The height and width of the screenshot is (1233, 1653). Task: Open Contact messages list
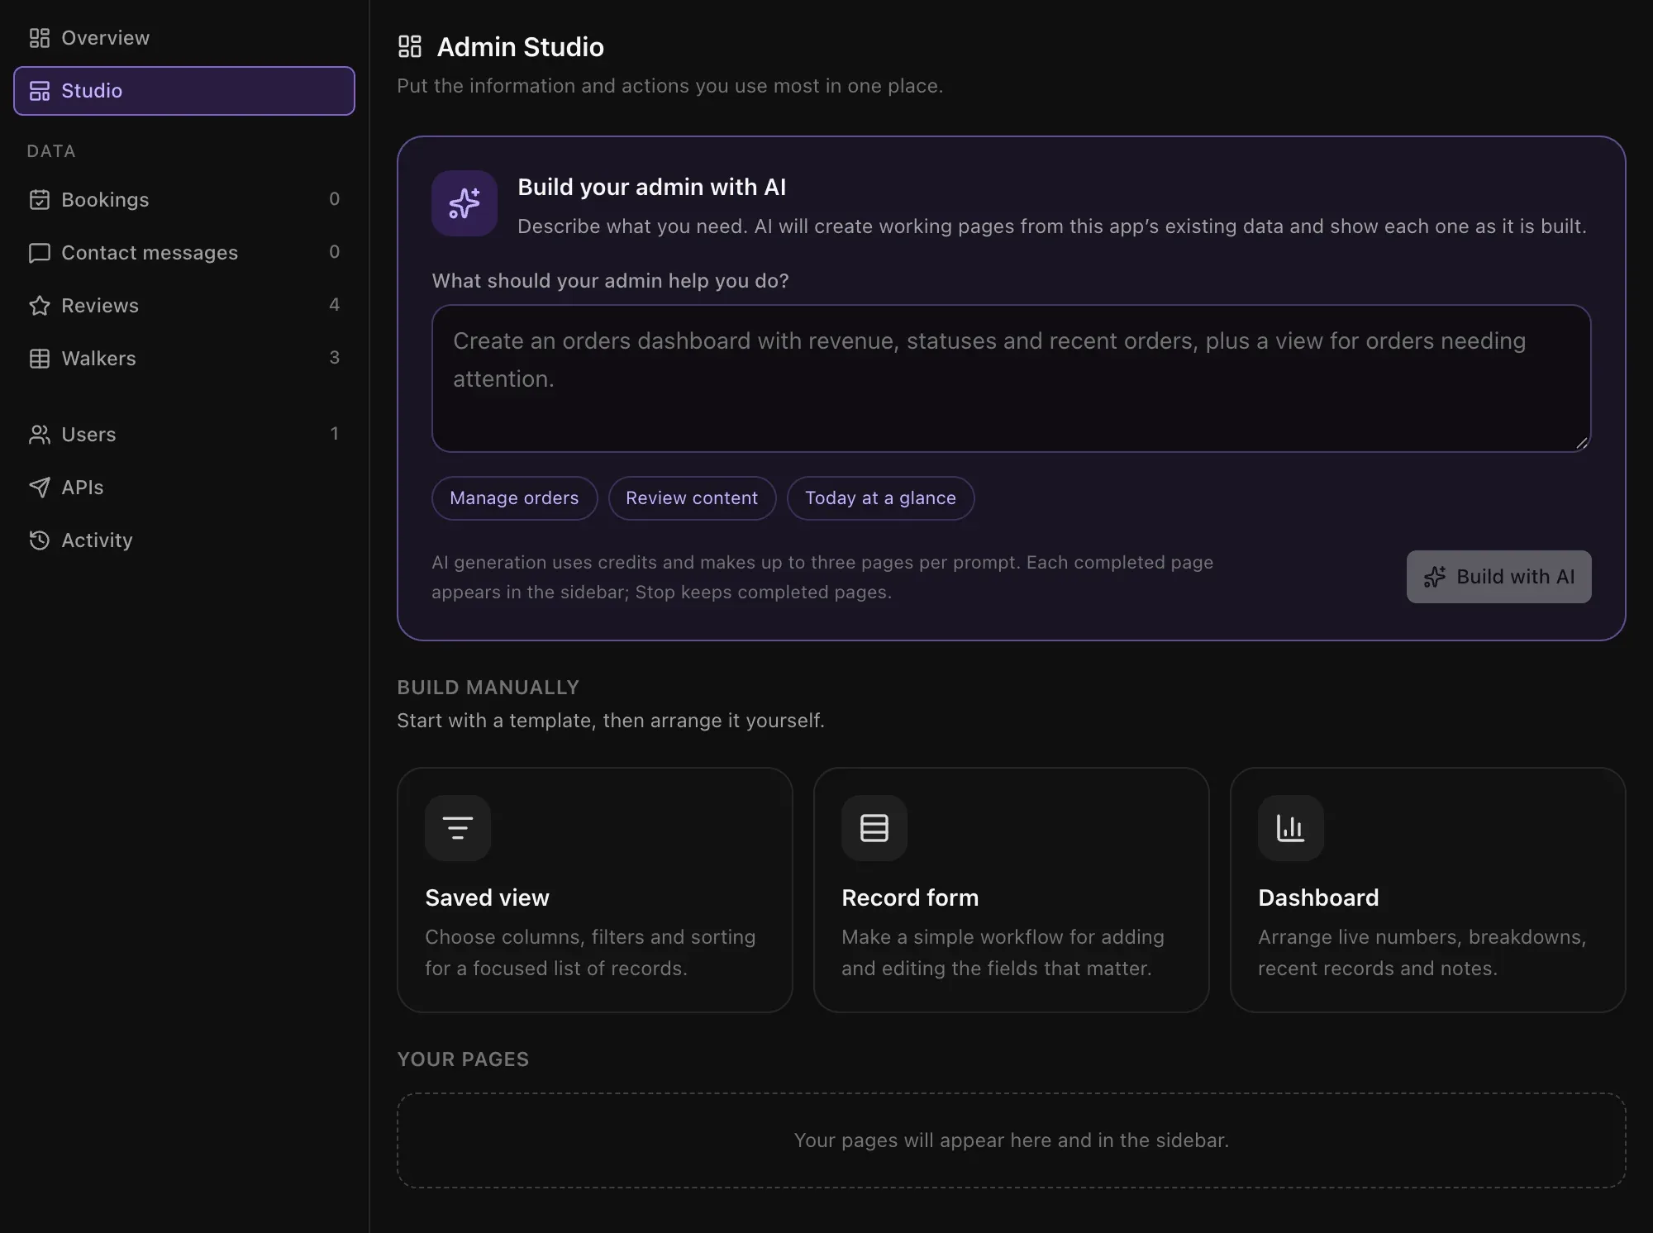pyautogui.click(x=184, y=253)
